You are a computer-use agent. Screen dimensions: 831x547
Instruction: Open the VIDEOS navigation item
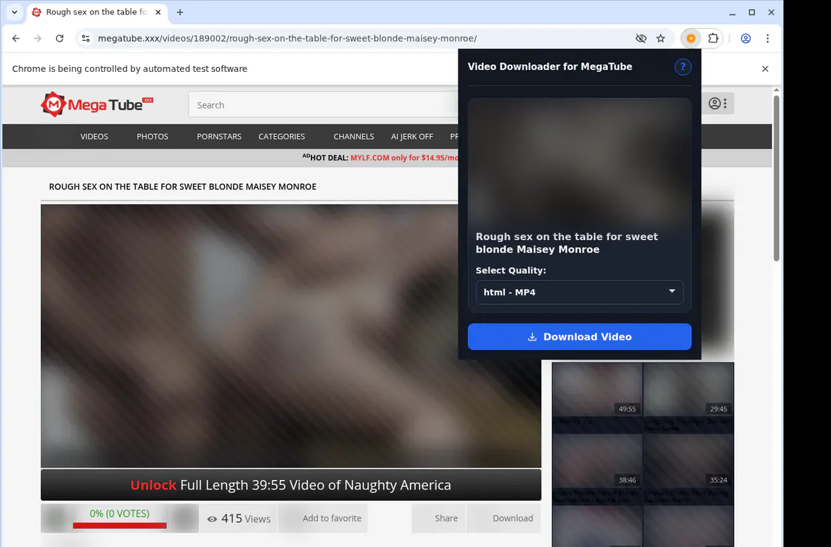94,136
